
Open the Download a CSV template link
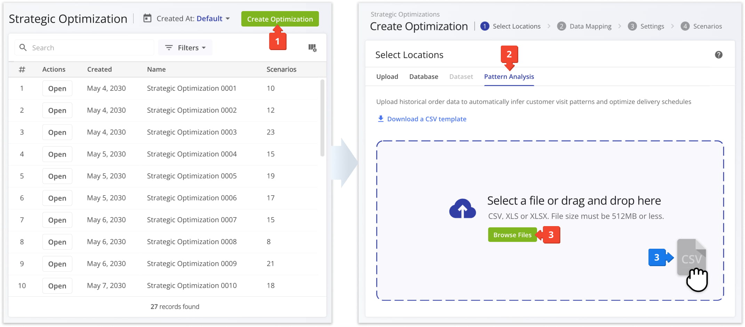pyautogui.click(x=426, y=119)
